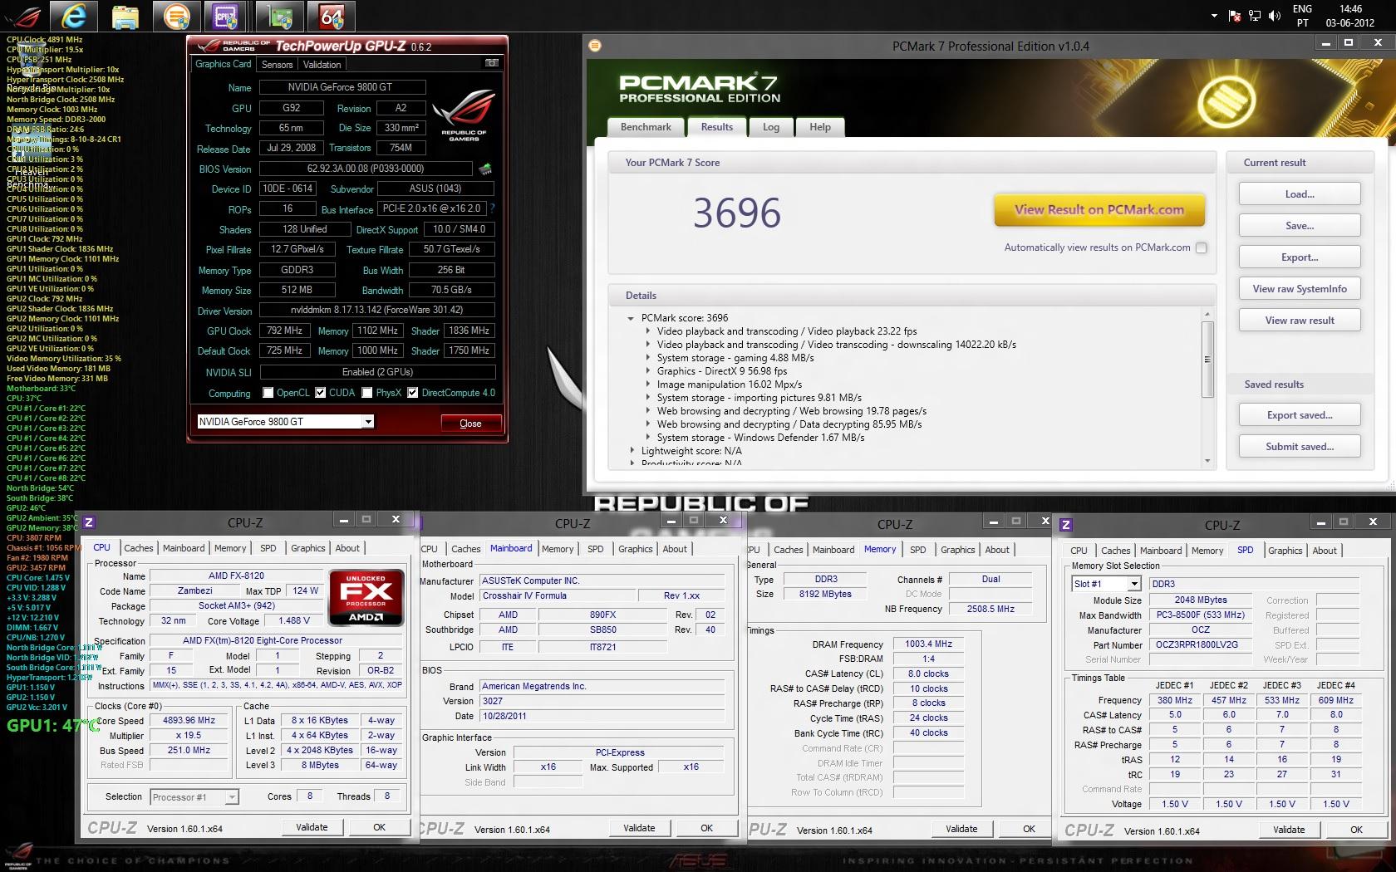Expand the Lightweight score N/A node
This screenshot has height=872, width=1396.
[632, 451]
